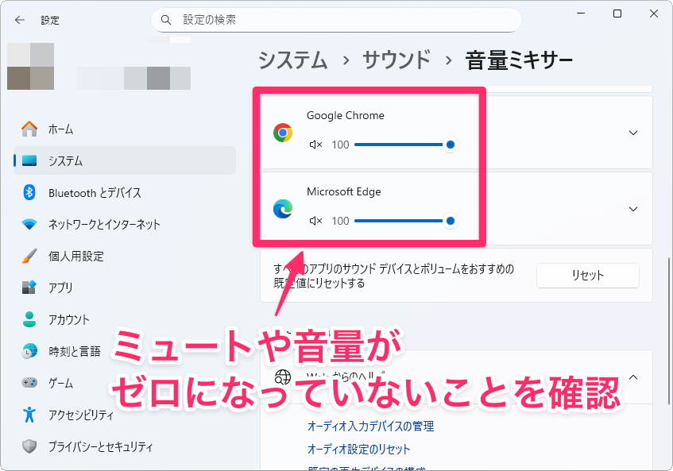The image size is (673, 471).
Task: Expand the Google Chrome mixer row
Action: click(633, 133)
